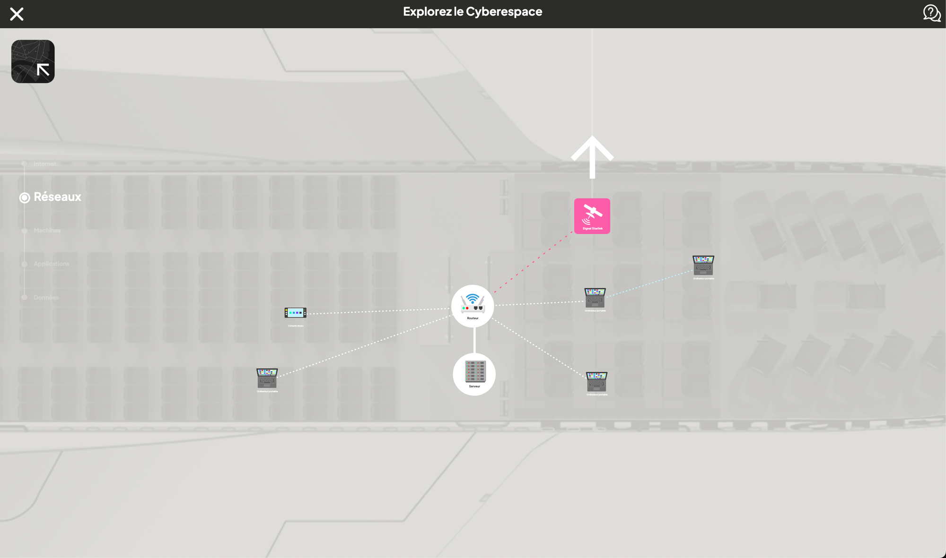
Task: Switch to the Internet layer
Action: [x=44, y=164]
